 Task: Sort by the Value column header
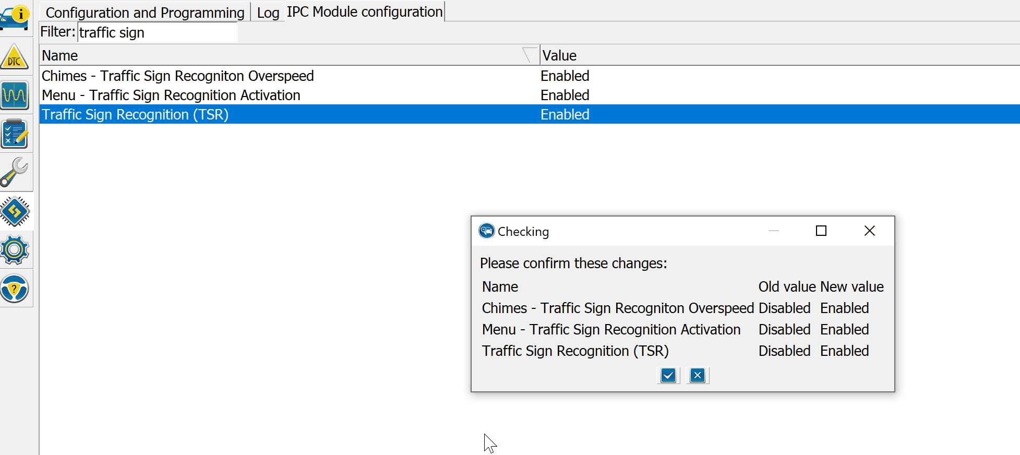780,55
